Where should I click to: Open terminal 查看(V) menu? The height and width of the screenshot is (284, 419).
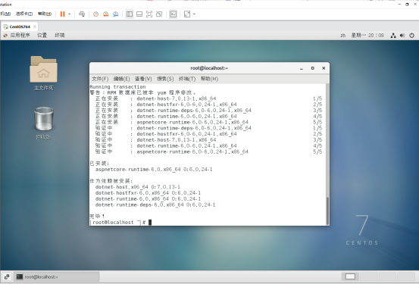pos(143,79)
